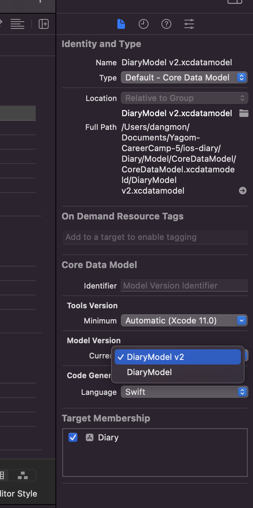The height and width of the screenshot is (508, 253).
Task: Click file name below Location dropdown
Action: tap(177, 113)
